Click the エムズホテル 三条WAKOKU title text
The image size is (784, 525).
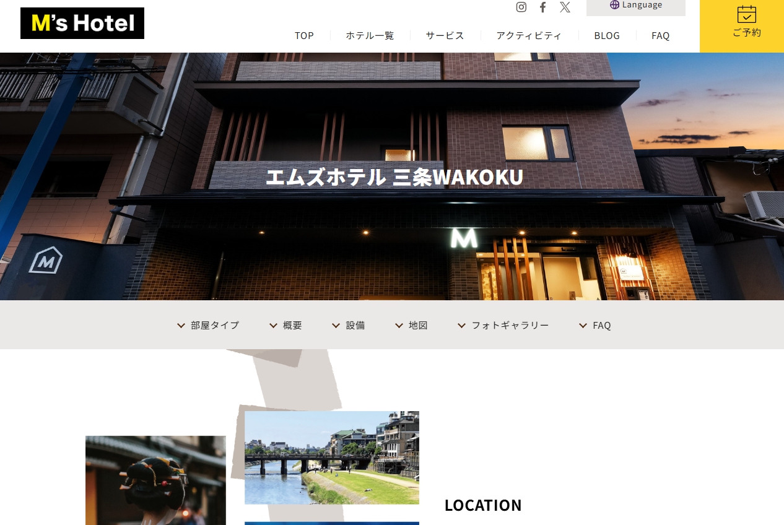pyautogui.click(x=394, y=177)
